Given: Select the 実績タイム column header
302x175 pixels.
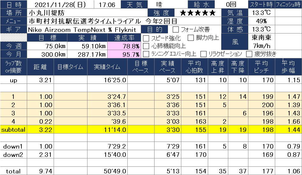Looking at the screenshot, I should pyautogui.click(x=107, y=67).
